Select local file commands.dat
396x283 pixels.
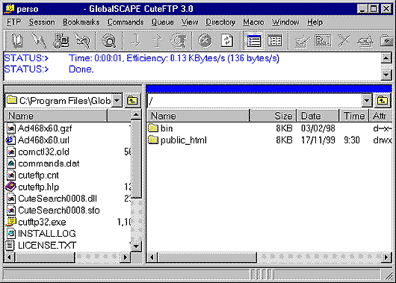click(43, 164)
